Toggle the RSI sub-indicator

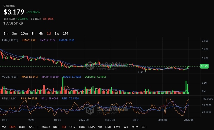pyautogui.click(x=64, y=127)
